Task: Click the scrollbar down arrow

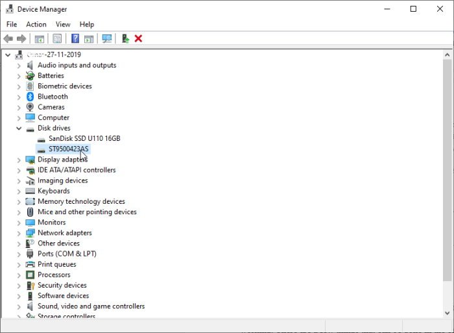Action: [448, 313]
